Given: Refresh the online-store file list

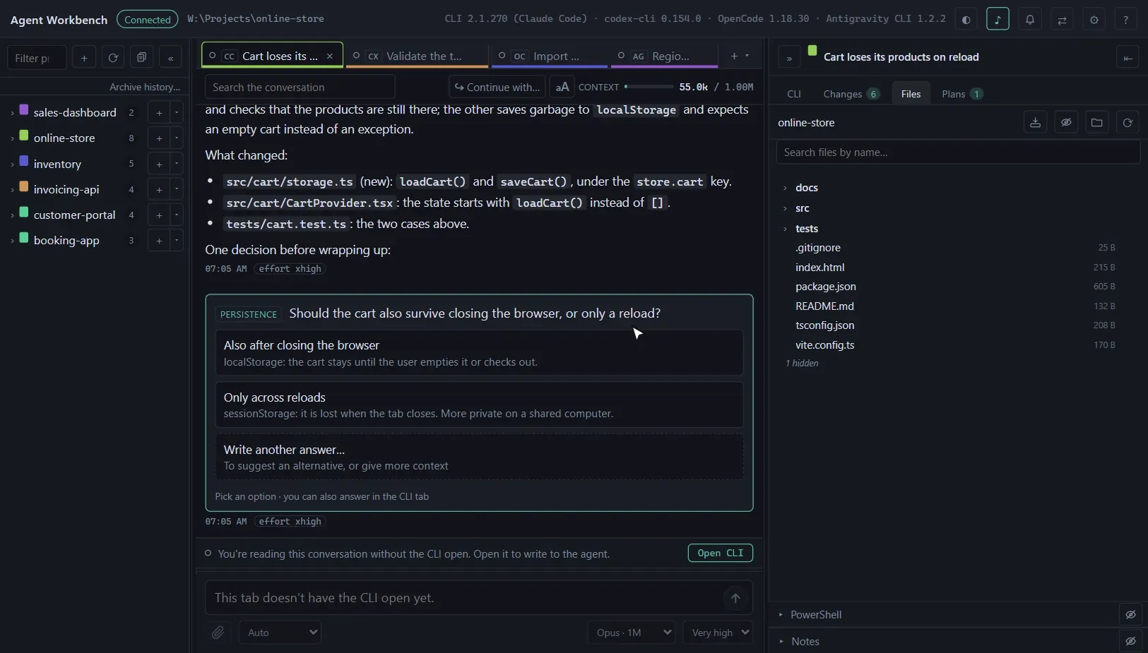Looking at the screenshot, I should tap(1128, 122).
